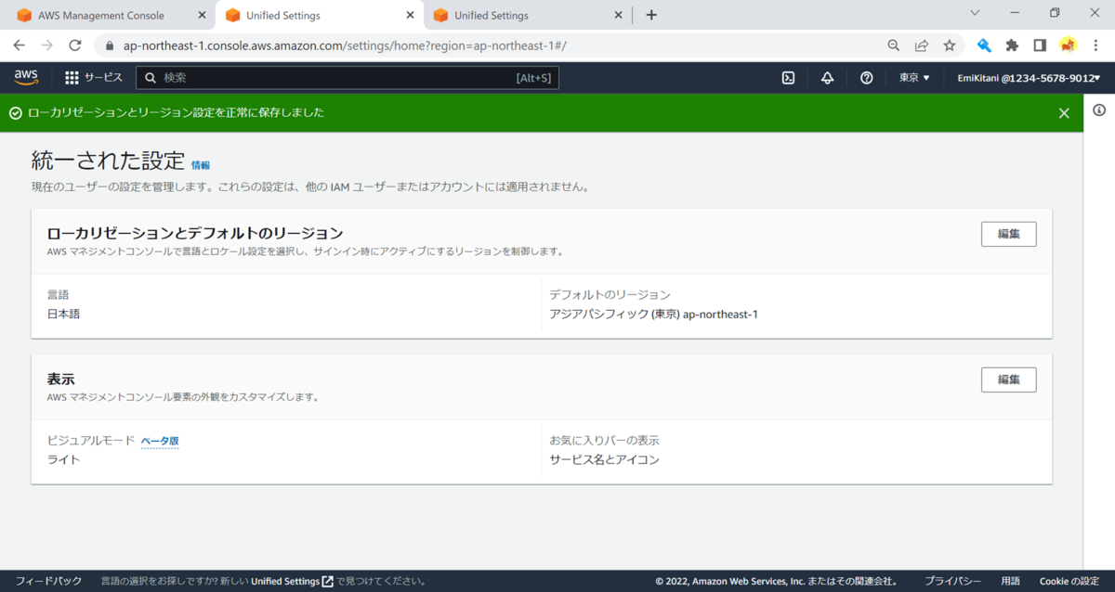Open the フィードバック footer link
This screenshot has height=592, width=1115.
click(48, 581)
